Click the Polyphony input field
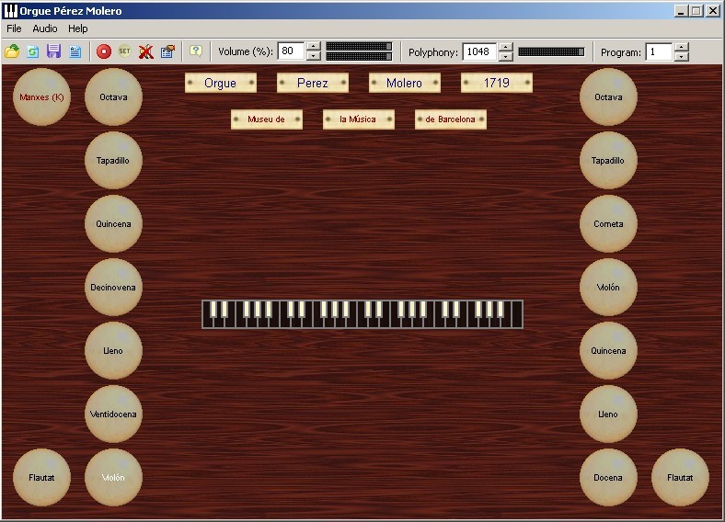 pyautogui.click(x=479, y=51)
